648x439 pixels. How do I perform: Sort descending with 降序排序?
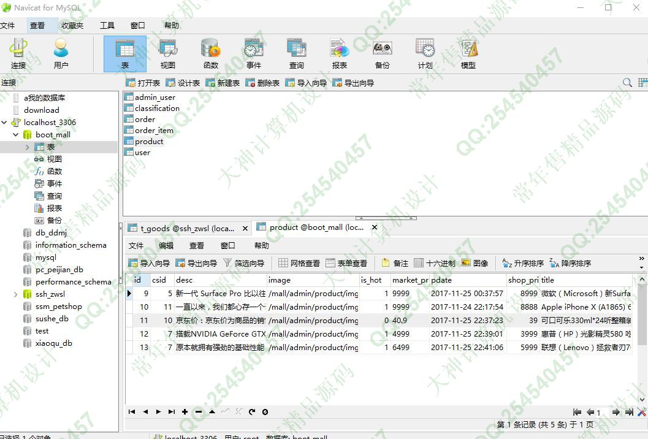point(570,263)
